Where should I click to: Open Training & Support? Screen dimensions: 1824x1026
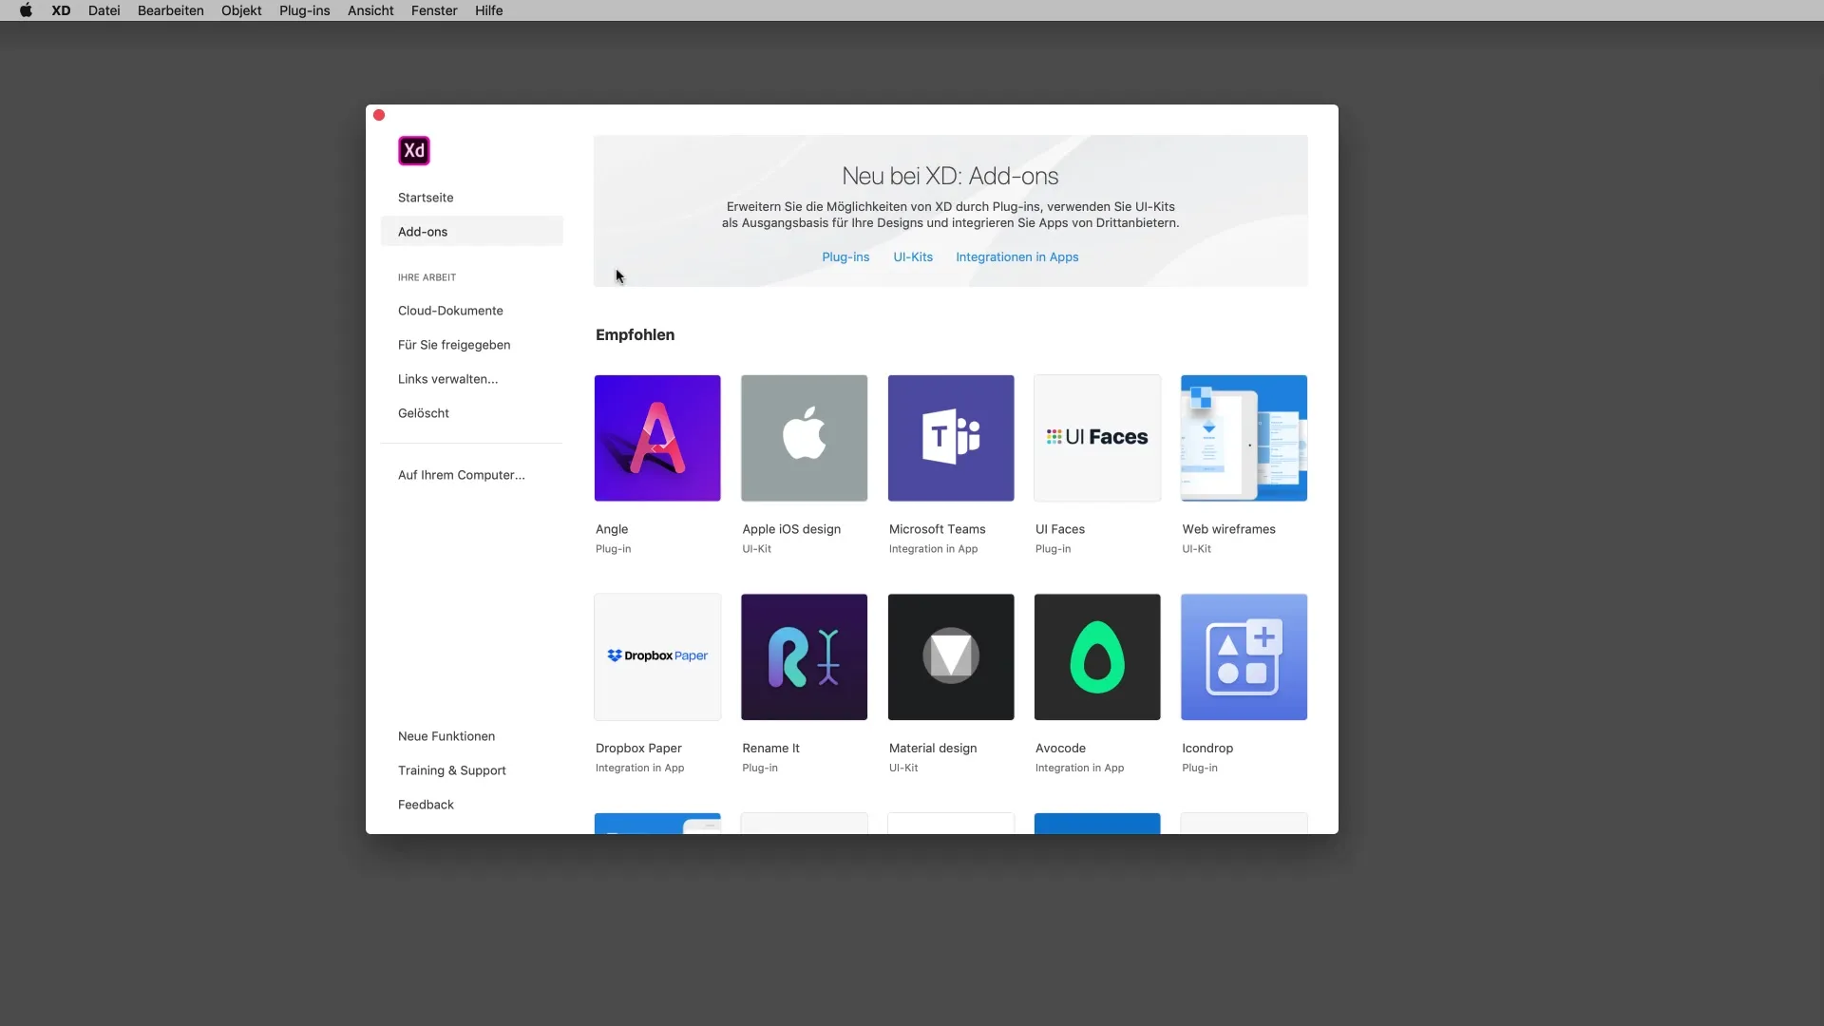pos(452,770)
